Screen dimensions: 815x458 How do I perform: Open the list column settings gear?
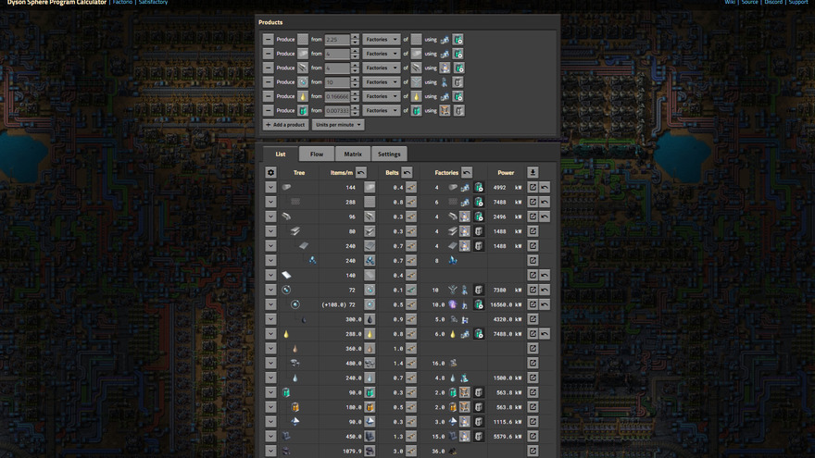270,172
